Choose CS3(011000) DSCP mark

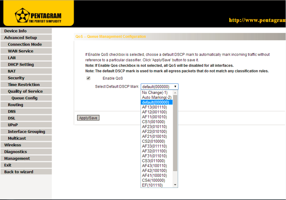coord(157,161)
